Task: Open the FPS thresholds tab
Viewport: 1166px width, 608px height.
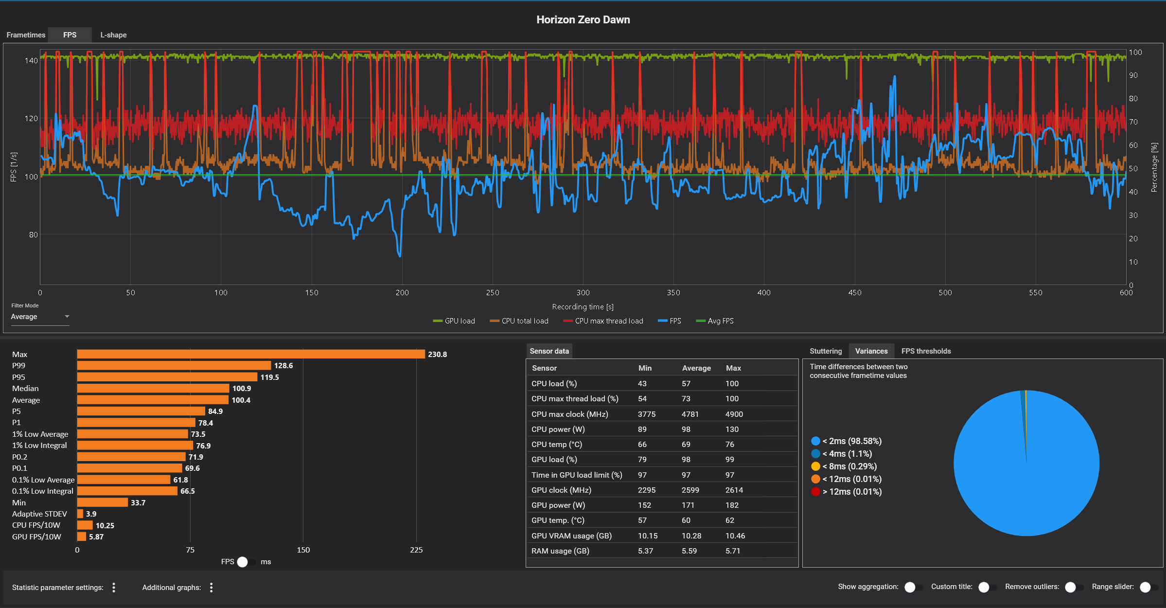Action: coord(926,351)
